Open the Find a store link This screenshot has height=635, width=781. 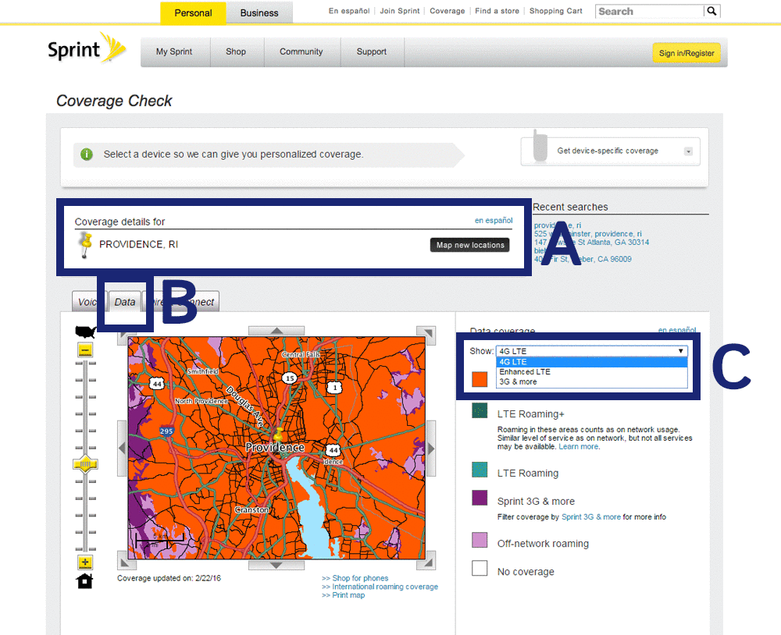(x=497, y=11)
